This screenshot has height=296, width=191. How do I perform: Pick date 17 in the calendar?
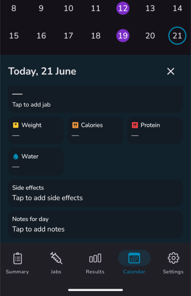coord(69,36)
